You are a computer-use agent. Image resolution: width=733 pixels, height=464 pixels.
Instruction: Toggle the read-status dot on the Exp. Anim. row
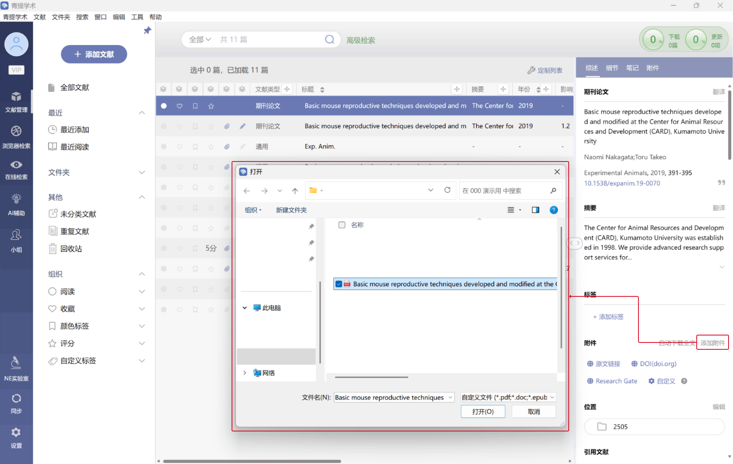coord(164,146)
